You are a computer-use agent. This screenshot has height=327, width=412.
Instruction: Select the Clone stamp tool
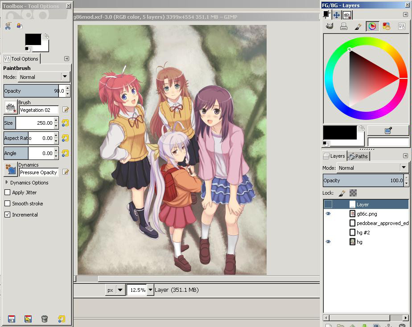[x=20, y=26]
